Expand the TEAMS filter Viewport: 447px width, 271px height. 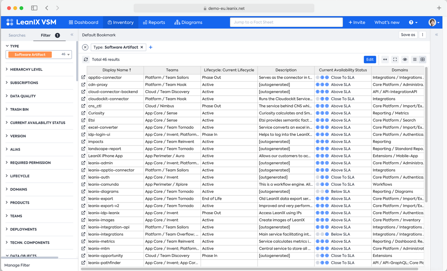(x=14, y=216)
